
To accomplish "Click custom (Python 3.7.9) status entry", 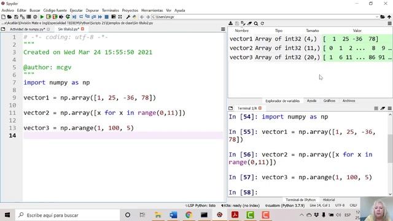I will tap(285, 206).
